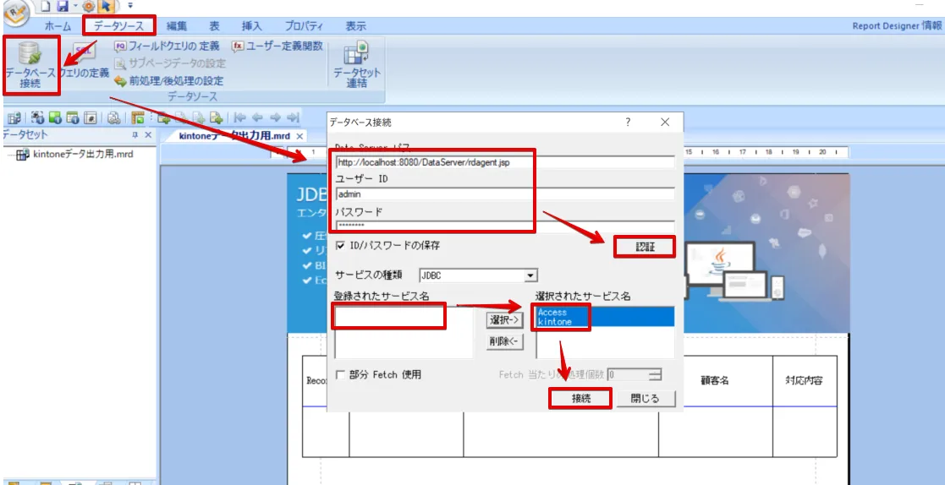Click the help question mark in dialog

[628, 123]
